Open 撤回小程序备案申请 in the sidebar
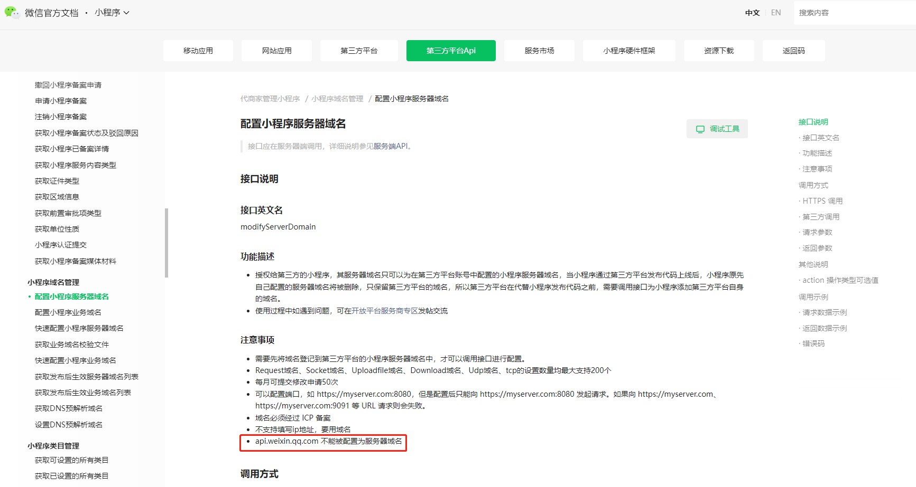 (x=68, y=85)
